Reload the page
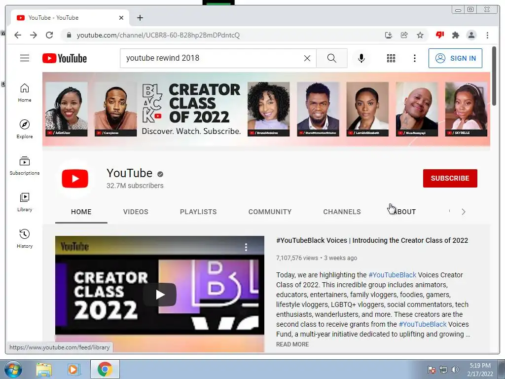505x379 pixels. click(x=49, y=35)
